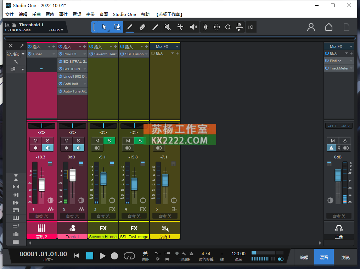This screenshot has height=269, width=360.
Task: Click 自动: 关 on channel 1
Action: point(41,216)
